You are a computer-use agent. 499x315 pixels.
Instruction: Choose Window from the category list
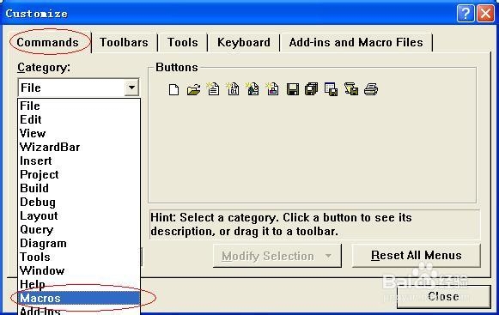click(x=79, y=270)
